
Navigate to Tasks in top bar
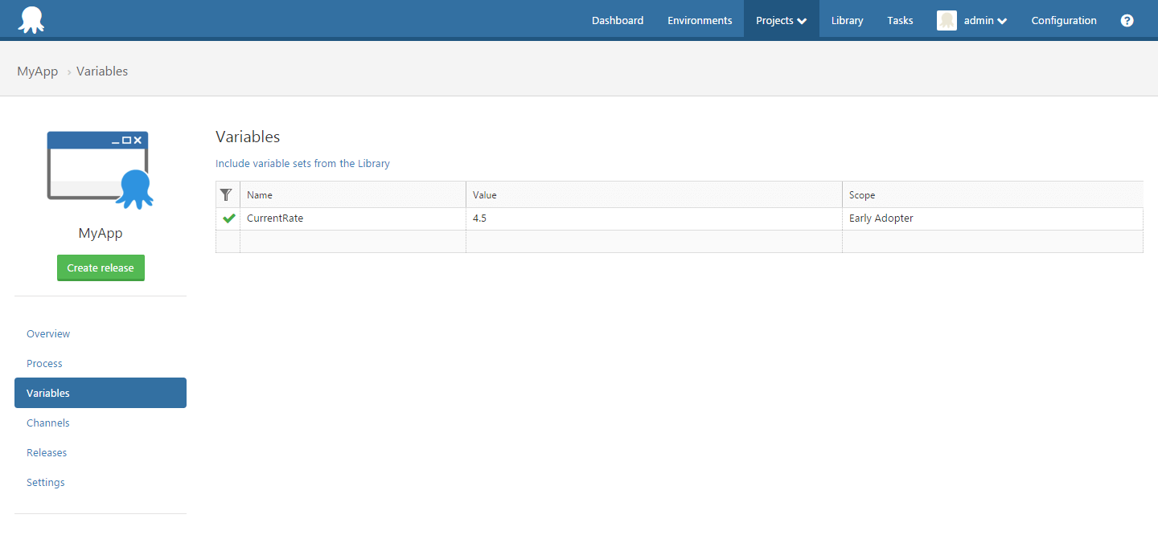[900, 21]
